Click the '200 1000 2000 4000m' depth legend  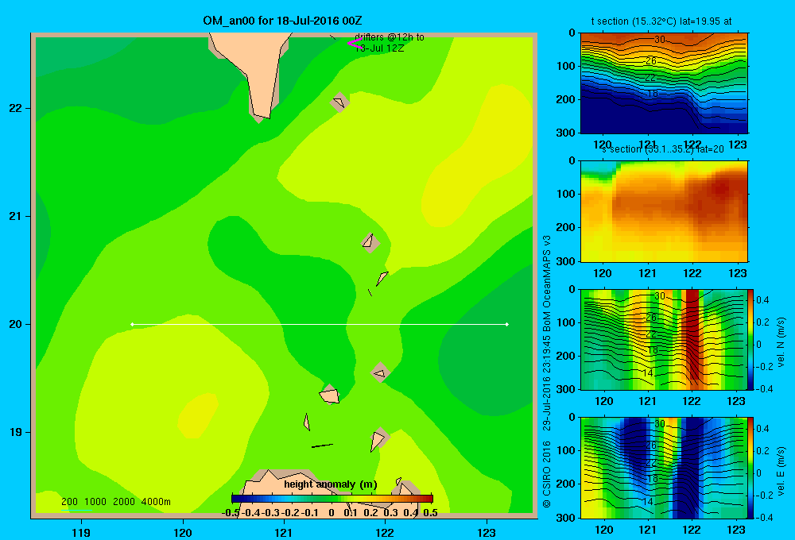point(115,502)
